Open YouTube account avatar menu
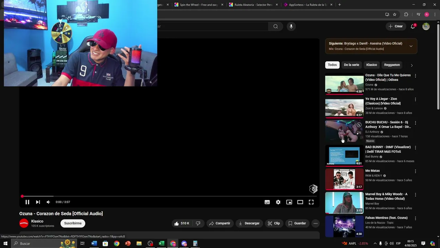Image resolution: width=440 pixels, height=248 pixels. 426,26
